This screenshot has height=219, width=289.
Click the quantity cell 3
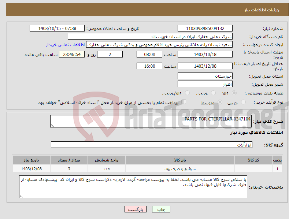pos(69,169)
